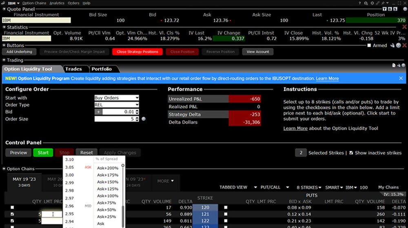Check the puts checkbox for strike 121
The height and width of the screenshot is (228, 408).
[x=226, y=214]
